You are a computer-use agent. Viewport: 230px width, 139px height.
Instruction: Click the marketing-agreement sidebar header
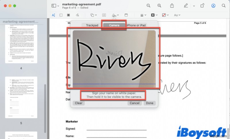click(20, 22)
